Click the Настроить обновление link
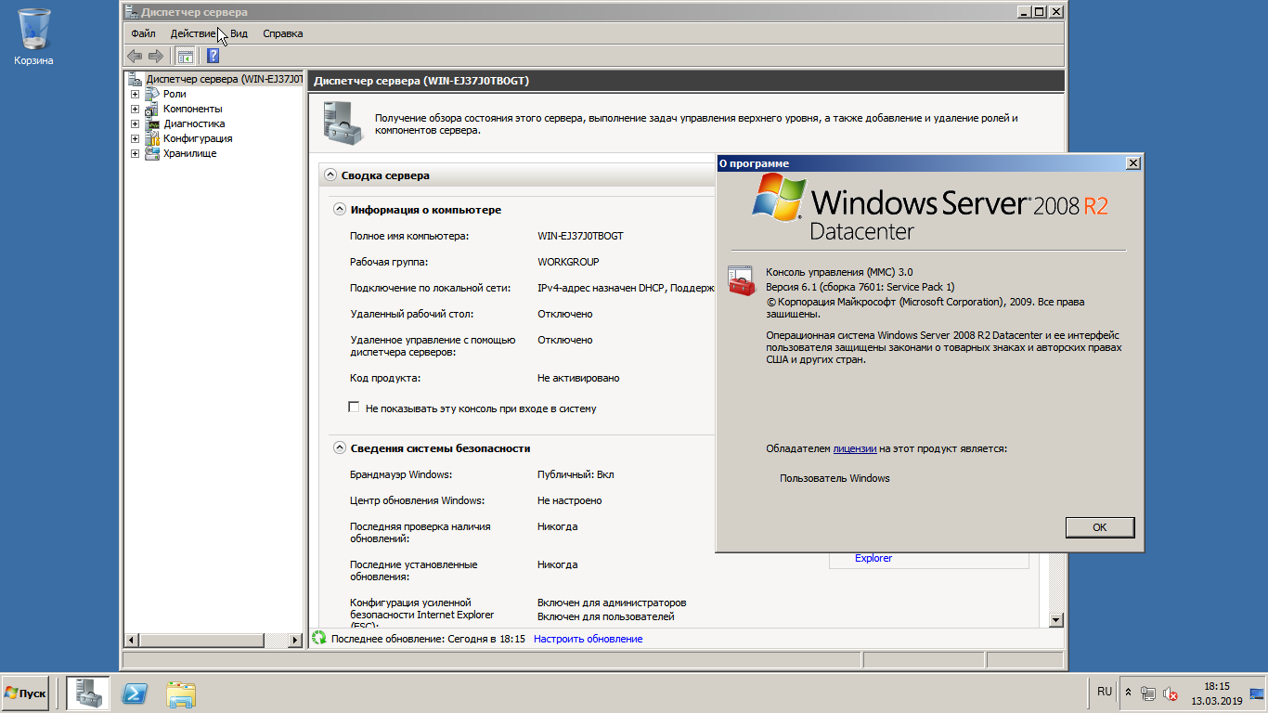This screenshot has height=713, width=1268. 588,639
